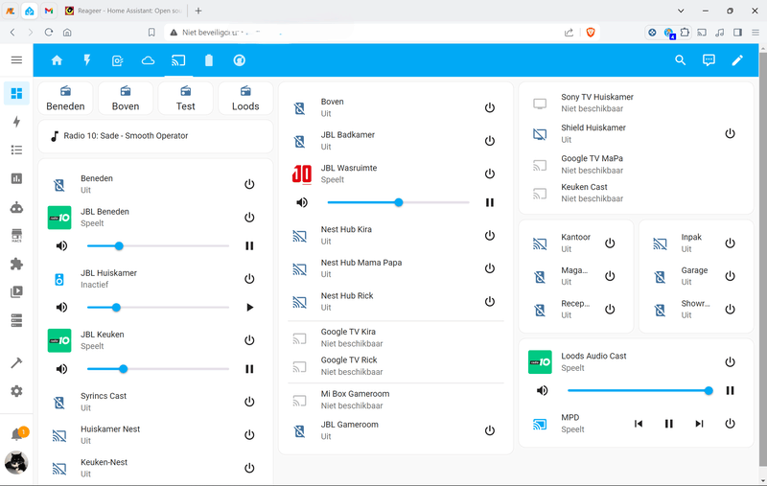Search the dashboard with magnifier icon
Image resolution: width=767 pixels, height=486 pixels.
[x=680, y=60]
